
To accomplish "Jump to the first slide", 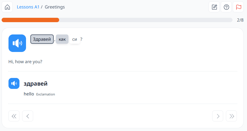I will tap(14, 116).
